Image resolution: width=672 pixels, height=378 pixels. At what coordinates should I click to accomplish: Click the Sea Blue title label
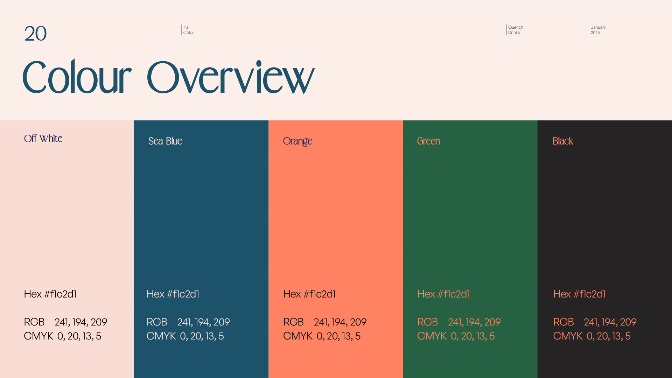click(165, 141)
